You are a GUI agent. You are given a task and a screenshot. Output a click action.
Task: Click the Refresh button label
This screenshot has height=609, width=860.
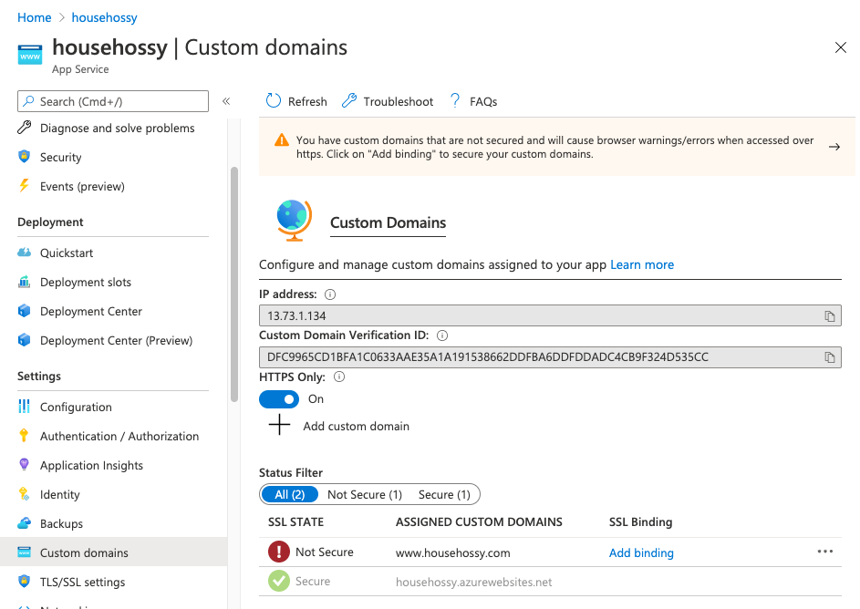click(x=307, y=101)
